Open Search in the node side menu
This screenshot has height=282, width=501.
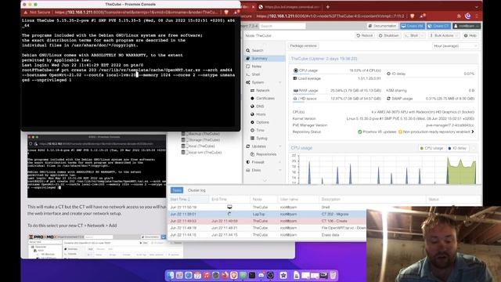click(x=258, y=50)
